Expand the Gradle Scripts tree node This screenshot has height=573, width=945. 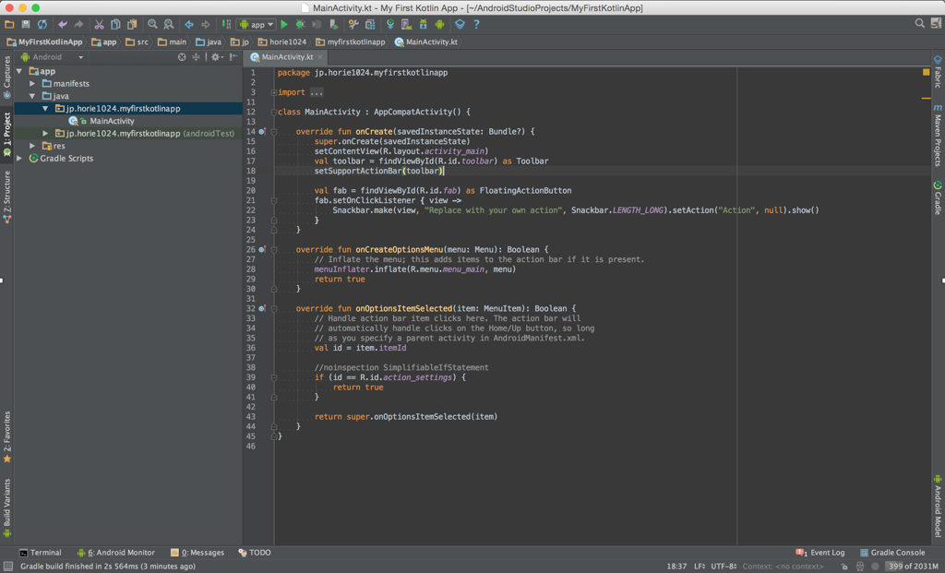20,159
